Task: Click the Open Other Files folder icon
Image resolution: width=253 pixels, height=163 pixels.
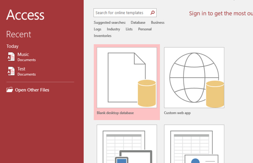Action: click(10, 90)
